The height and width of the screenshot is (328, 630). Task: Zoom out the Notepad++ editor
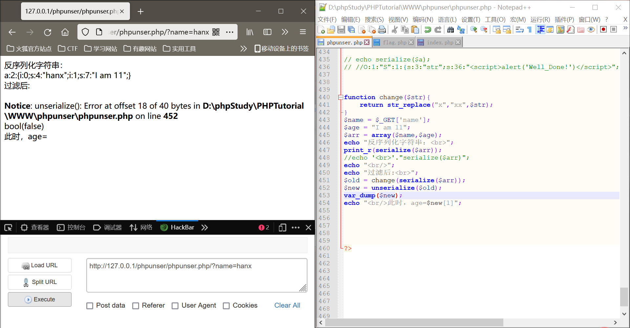[484, 30]
